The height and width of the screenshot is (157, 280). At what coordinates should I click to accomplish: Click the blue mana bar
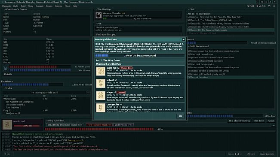(x=40, y=70)
